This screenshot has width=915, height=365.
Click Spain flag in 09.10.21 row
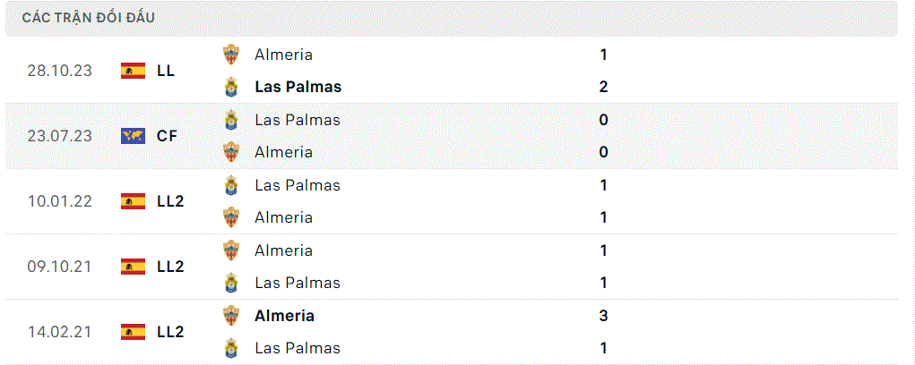pyautogui.click(x=133, y=267)
